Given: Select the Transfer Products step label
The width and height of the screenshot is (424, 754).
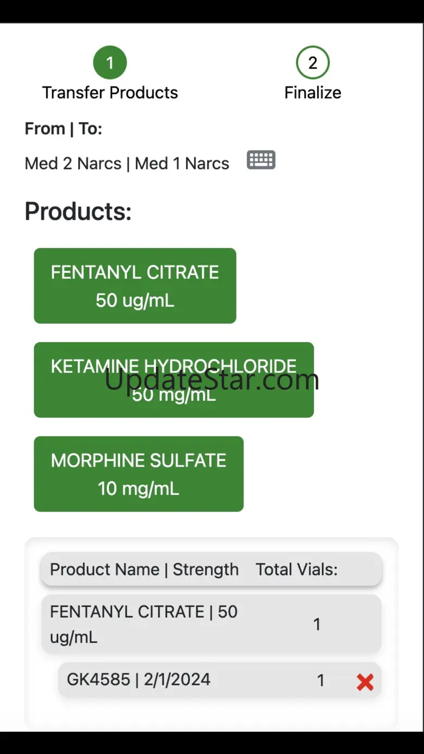Looking at the screenshot, I should [110, 92].
